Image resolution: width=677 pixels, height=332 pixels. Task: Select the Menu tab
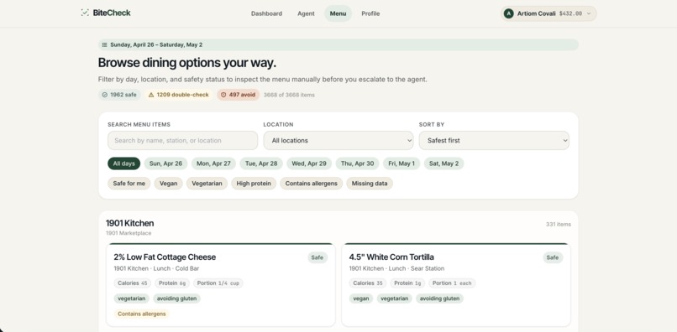[x=338, y=13]
